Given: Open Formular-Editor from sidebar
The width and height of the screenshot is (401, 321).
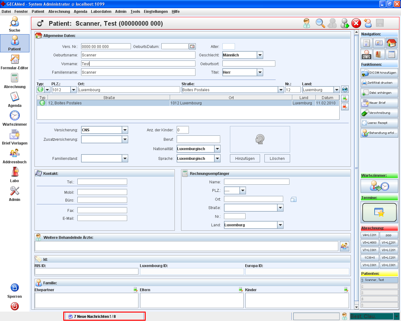Looking at the screenshot, I should click(x=14, y=59).
